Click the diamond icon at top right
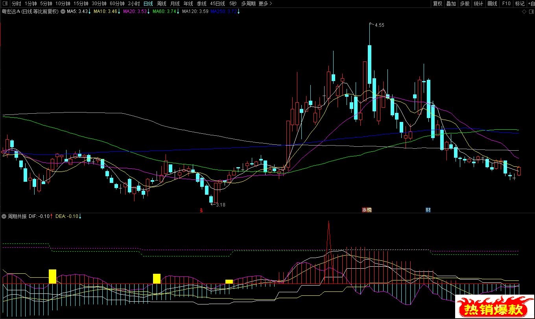535x319 pixels. coord(524,12)
